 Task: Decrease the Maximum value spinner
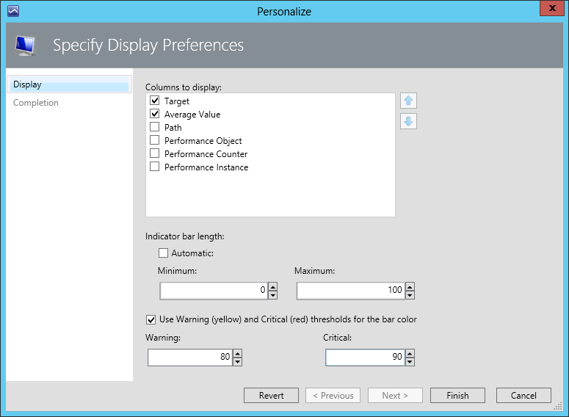point(410,294)
